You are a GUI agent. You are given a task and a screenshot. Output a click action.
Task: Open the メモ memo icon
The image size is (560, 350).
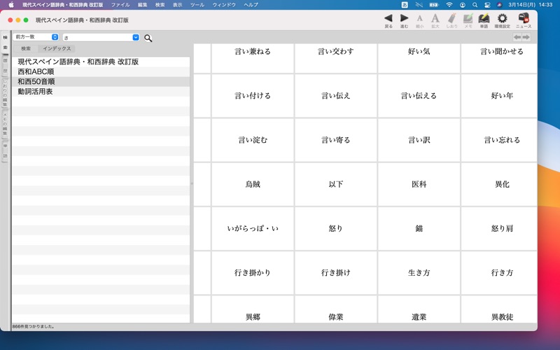point(468,18)
